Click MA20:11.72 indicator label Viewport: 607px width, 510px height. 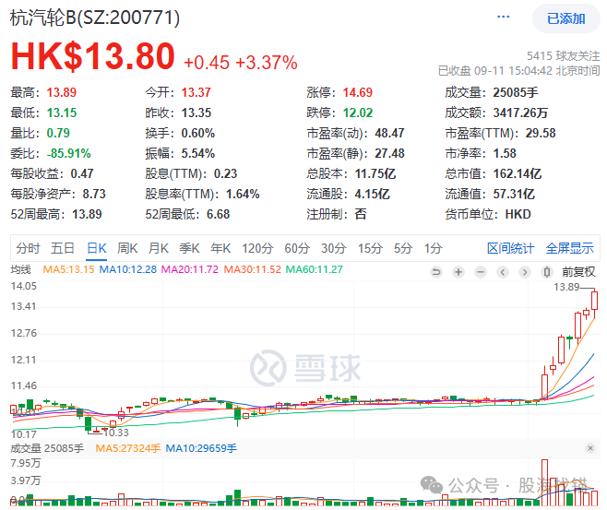(x=190, y=269)
